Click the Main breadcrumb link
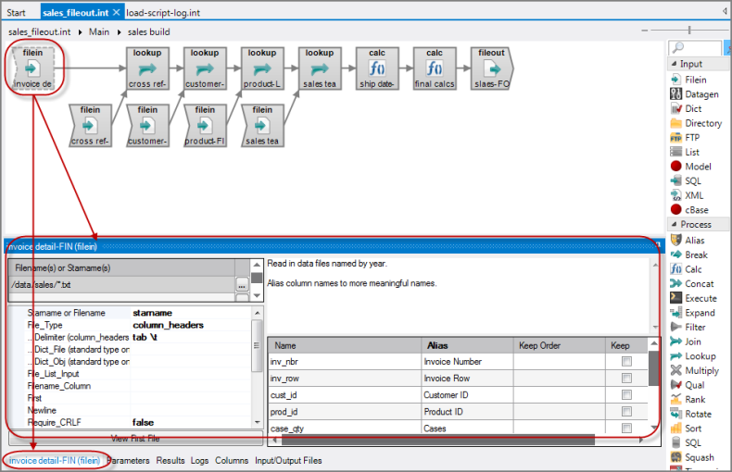Screen dimensions: 732x472 [x=99, y=32]
